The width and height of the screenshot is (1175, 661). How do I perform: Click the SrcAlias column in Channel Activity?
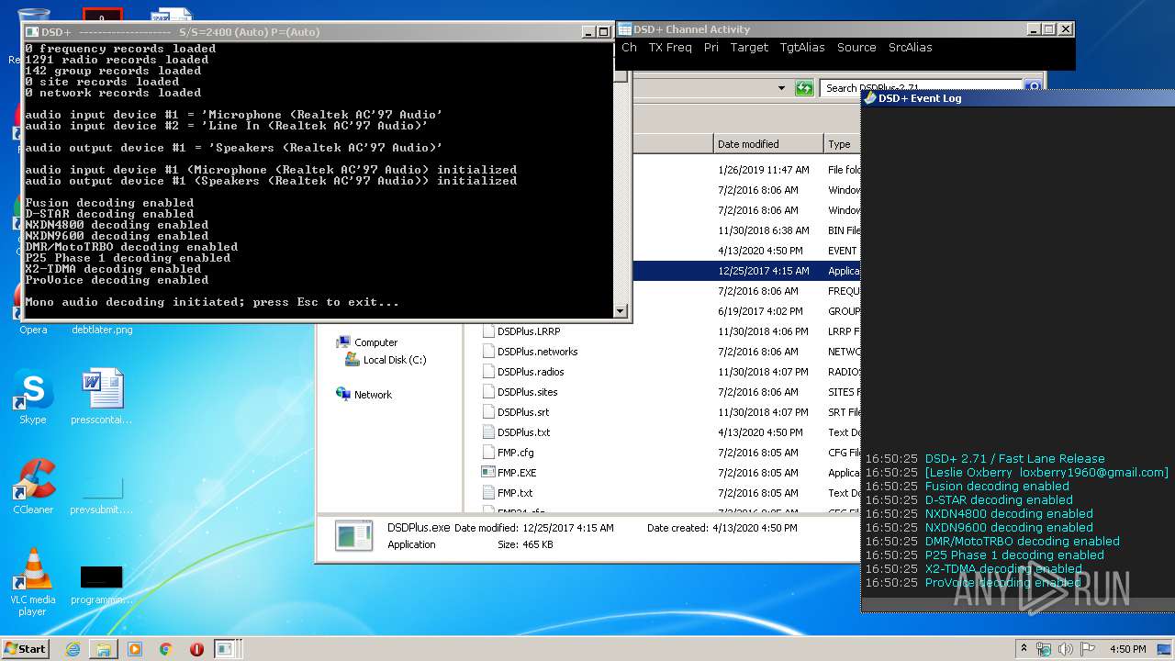(x=910, y=48)
